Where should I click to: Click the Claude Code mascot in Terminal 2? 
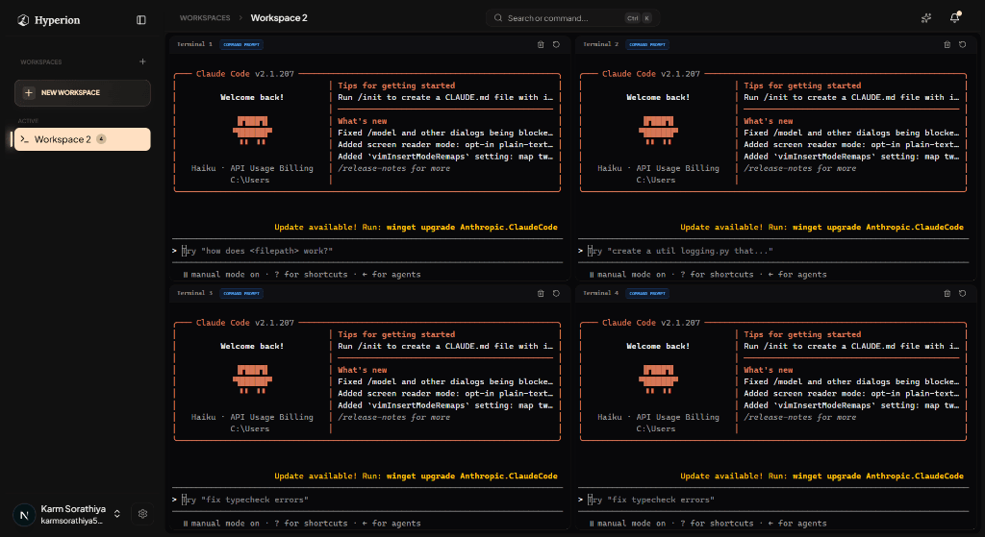658,130
